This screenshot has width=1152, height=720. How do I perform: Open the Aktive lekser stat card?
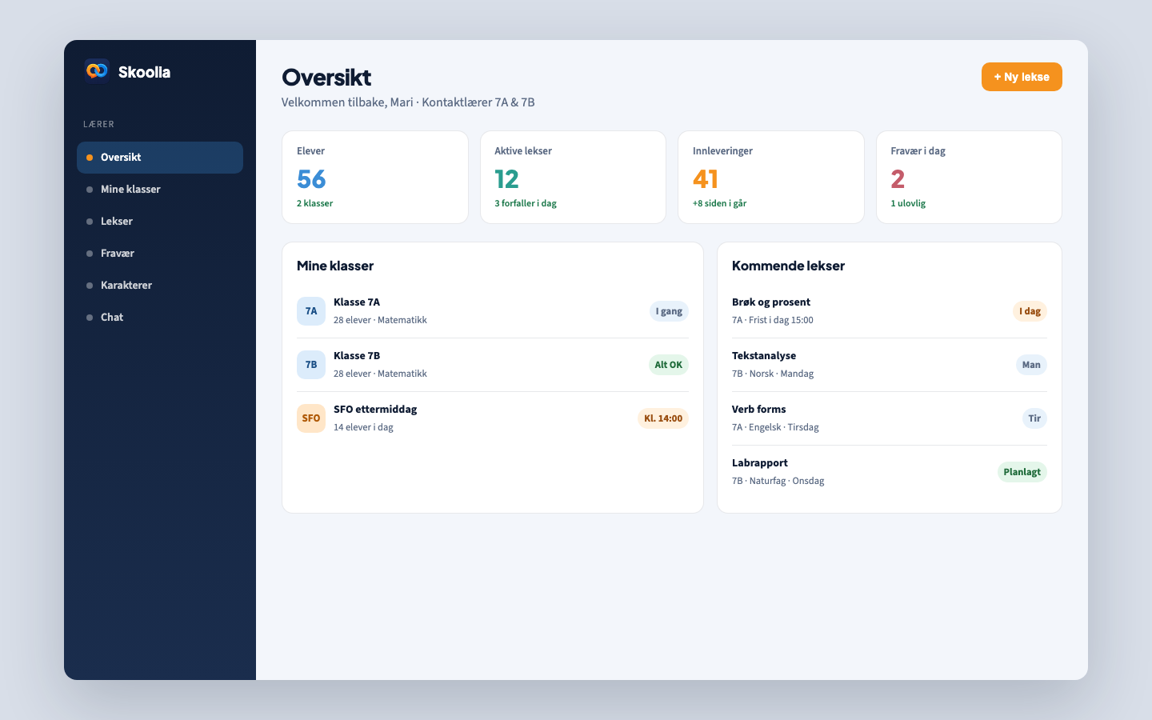(573, 177)
